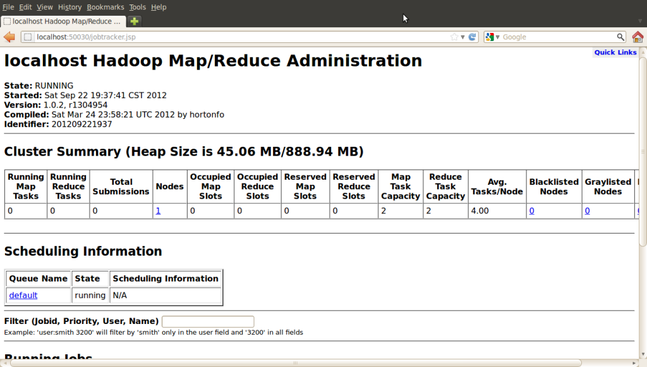
Task: Open the default queue details
Action: pyautogui.click(x=23, y=295)
